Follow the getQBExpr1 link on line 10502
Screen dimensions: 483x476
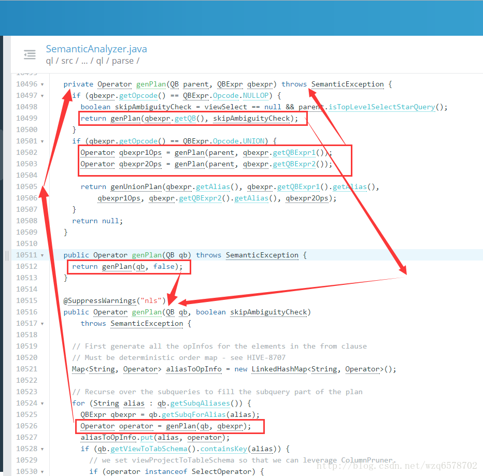[294, 153]
